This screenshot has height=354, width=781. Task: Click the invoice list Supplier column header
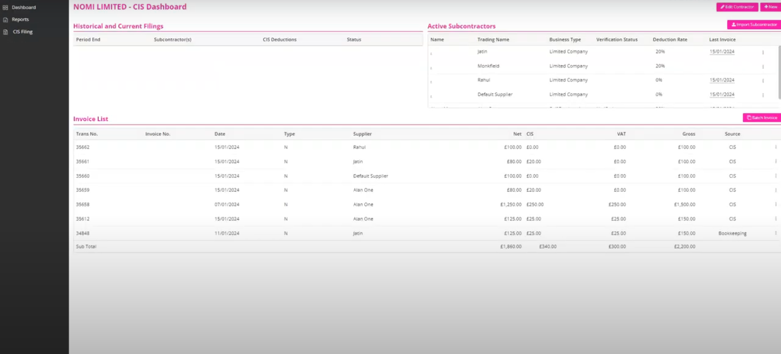click(x=362, y=134)
